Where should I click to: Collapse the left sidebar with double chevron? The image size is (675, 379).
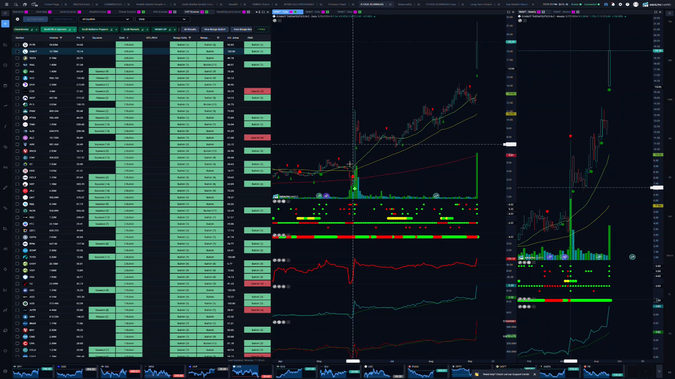click(x=5, y=13)
